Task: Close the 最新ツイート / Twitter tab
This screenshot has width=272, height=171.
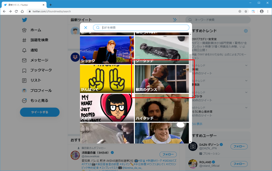Action: 44,5
